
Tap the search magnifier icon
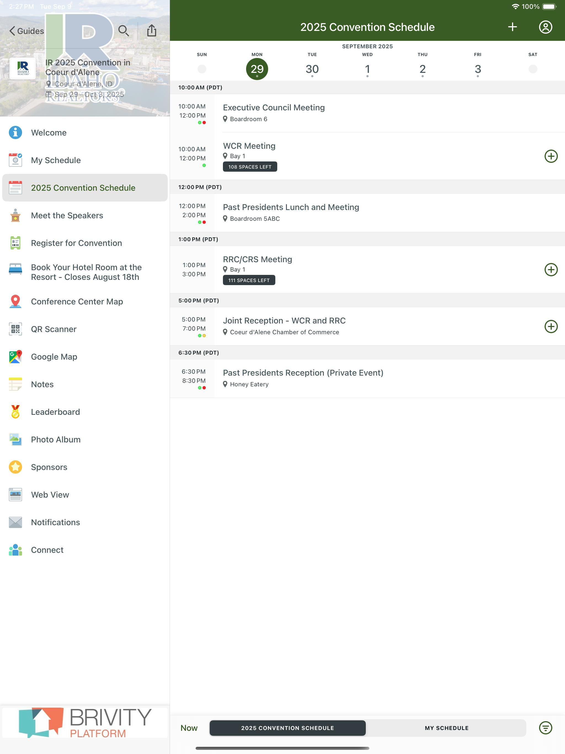click(x=123, y=31)
